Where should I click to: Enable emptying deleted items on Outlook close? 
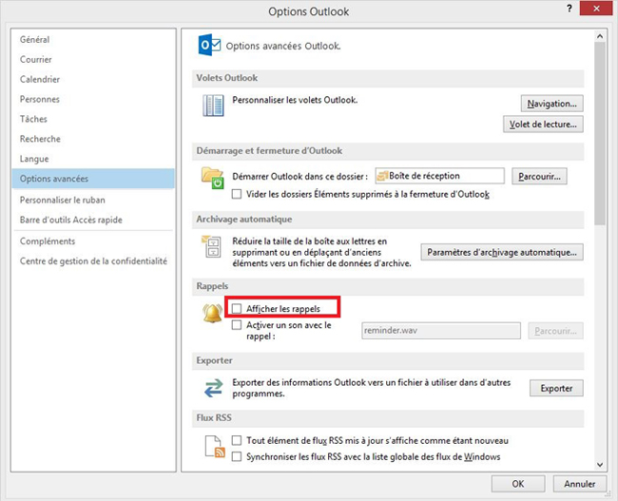(x=237, y=194)
